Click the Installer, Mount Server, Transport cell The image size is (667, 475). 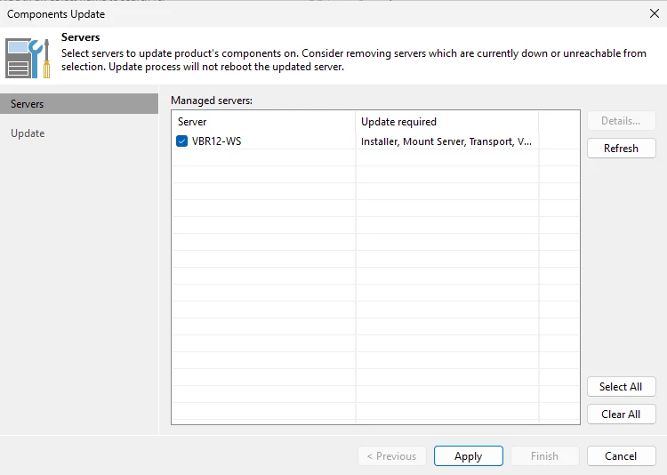[446, 141]
